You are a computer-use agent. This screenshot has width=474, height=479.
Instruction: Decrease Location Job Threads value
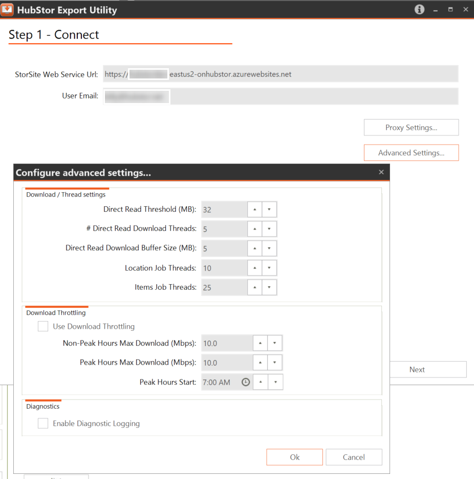[269, 268]
